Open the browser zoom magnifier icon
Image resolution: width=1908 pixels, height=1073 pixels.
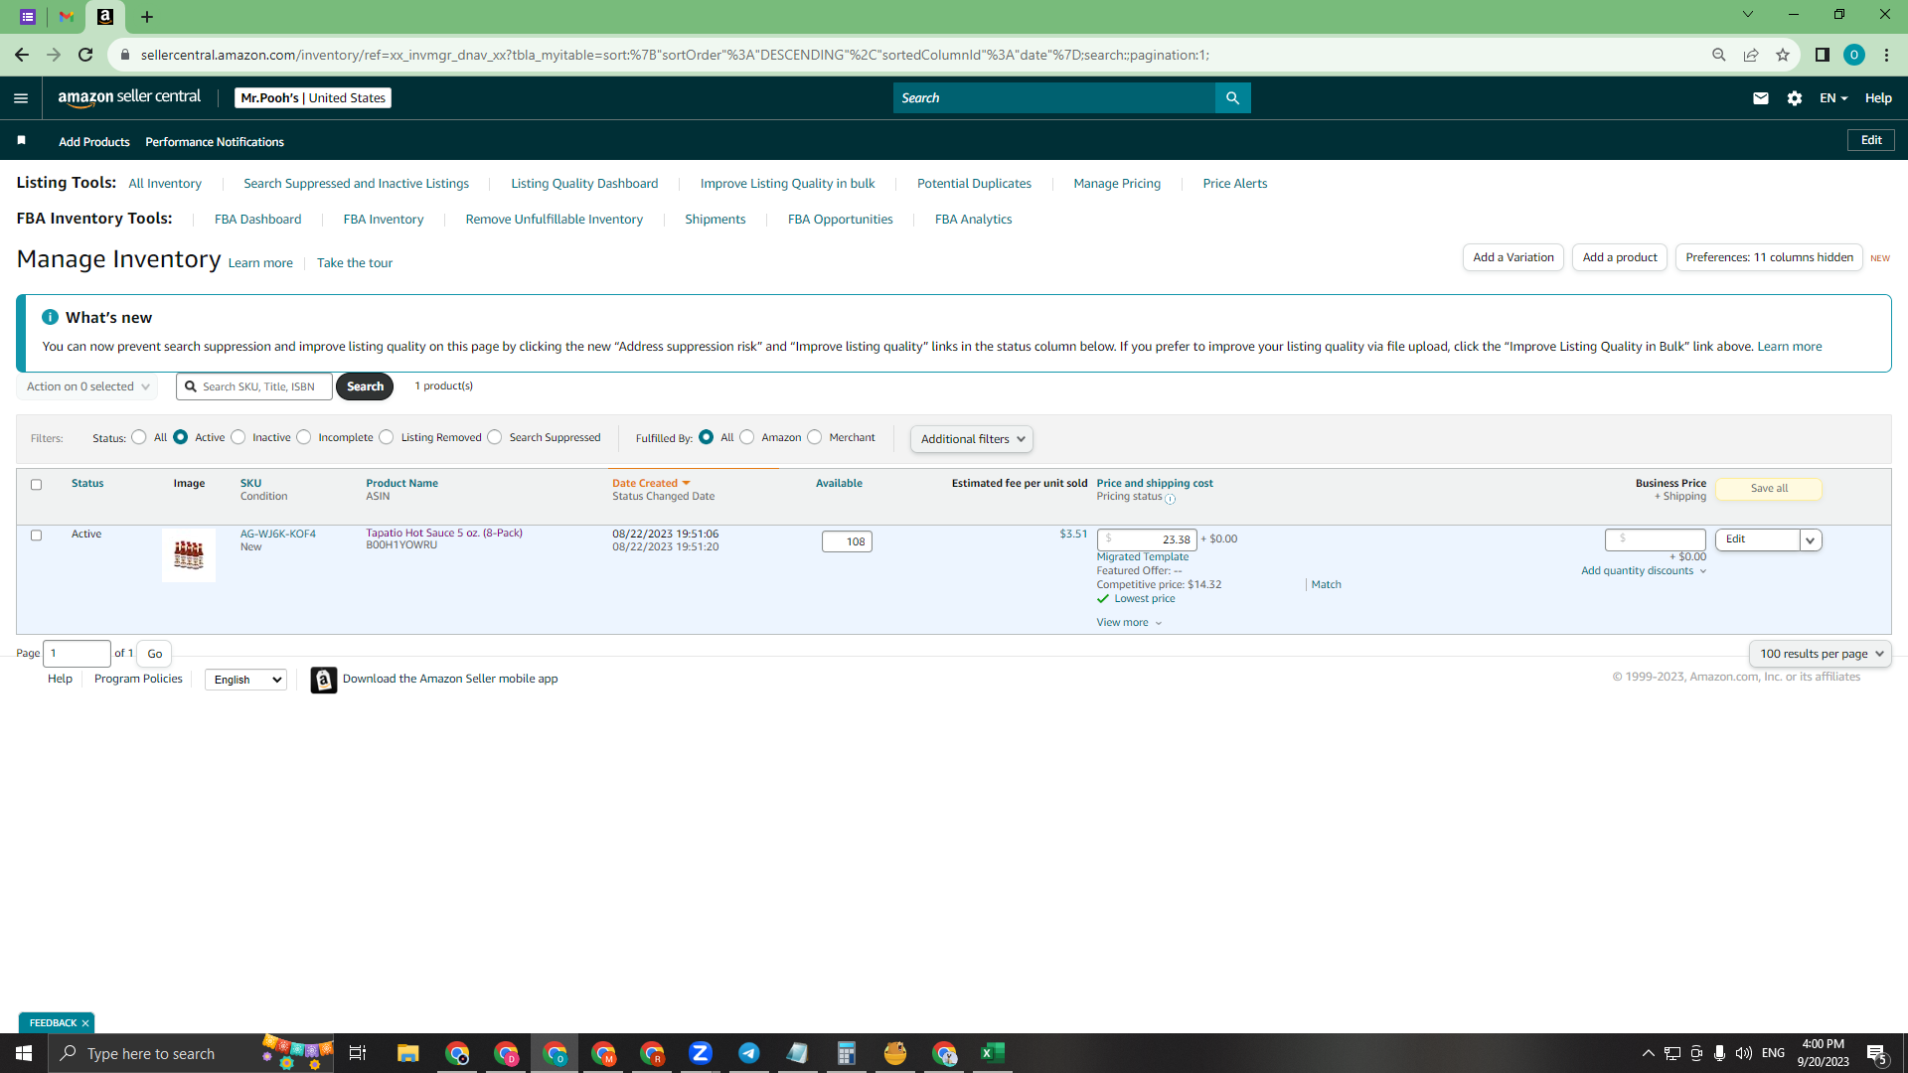1718,55
